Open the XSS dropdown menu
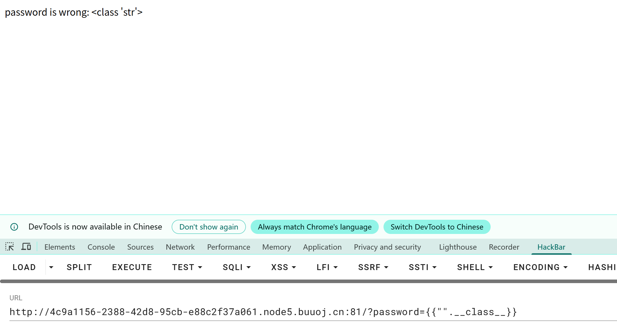The image size is (617, 329). click(283, 267)
